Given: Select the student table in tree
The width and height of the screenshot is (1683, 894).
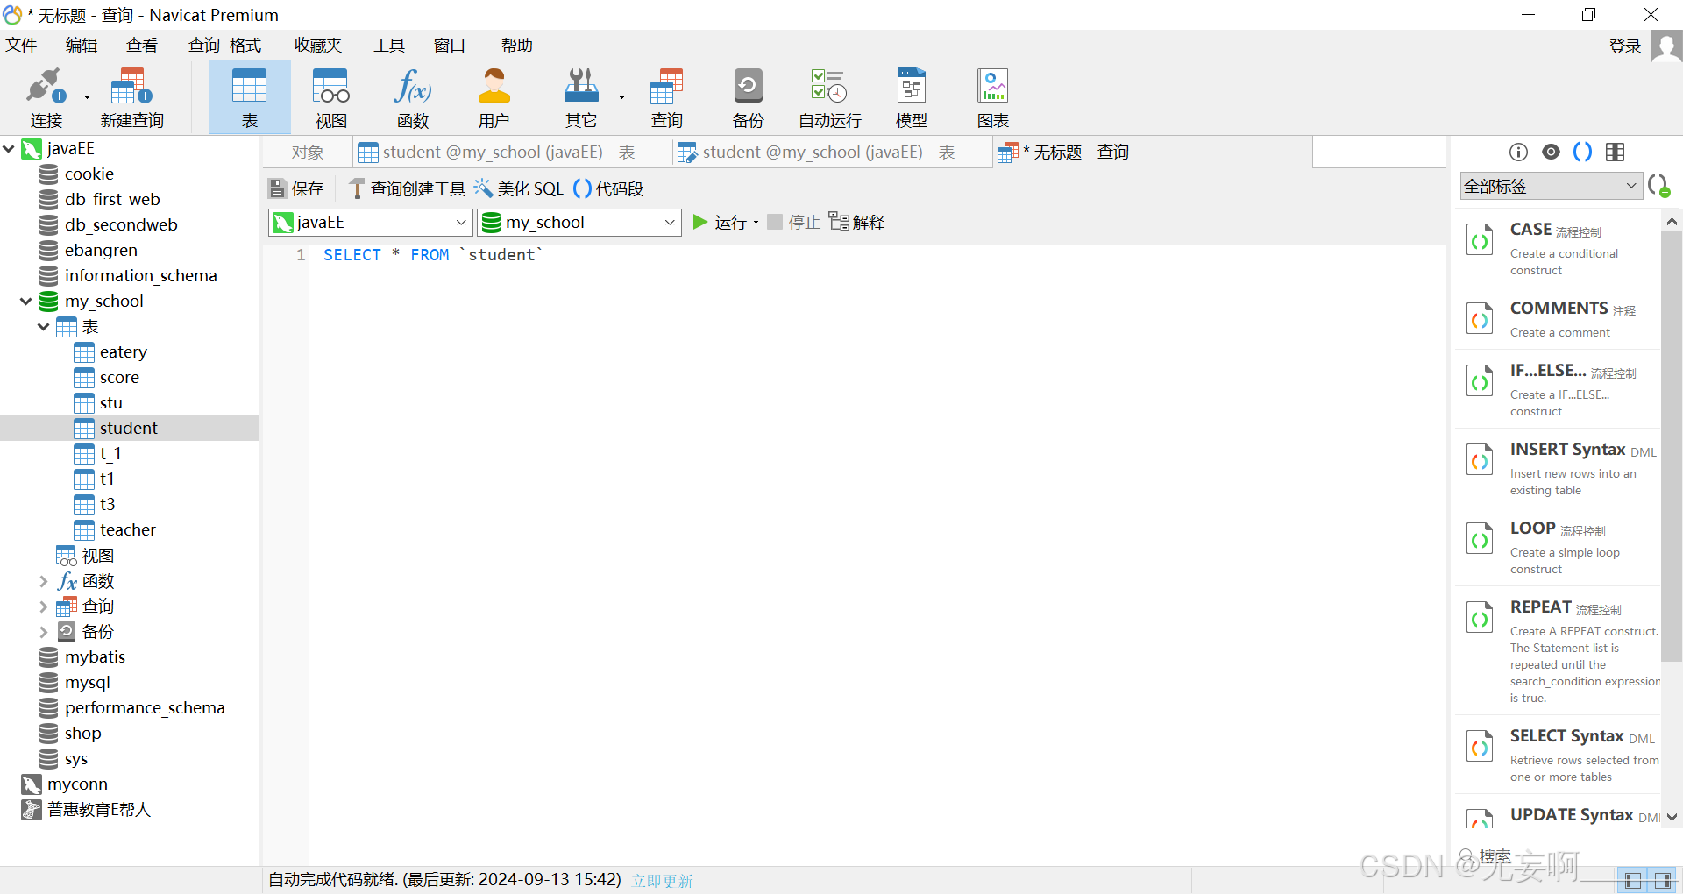Looking at the screenshot, I should click(x=129, y=429).
